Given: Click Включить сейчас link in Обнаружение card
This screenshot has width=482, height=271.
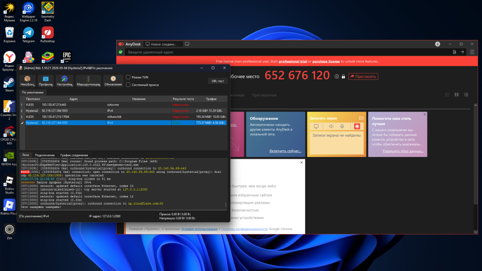Looking at the screenshot, I should point(285,151).
